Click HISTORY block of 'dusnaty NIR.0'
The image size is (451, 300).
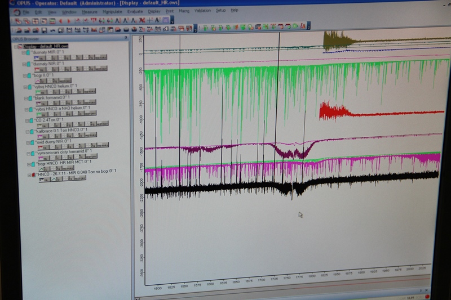(x=101, y=68)
